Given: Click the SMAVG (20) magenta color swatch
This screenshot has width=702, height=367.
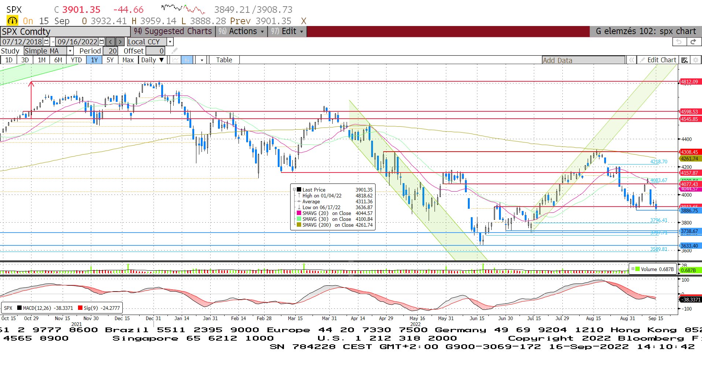Looking at the screenshot, I should [x=299, y=213].
